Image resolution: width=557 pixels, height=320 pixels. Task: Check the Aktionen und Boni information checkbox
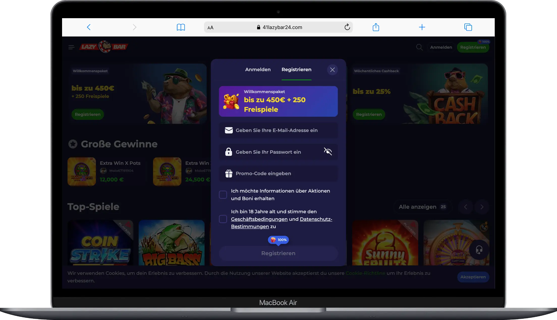(223, 195)
